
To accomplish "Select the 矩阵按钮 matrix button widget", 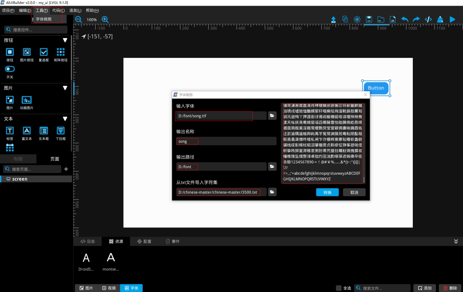I will point(60,55).
